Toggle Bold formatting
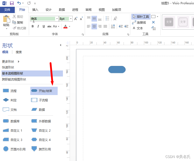 [33, 26]
